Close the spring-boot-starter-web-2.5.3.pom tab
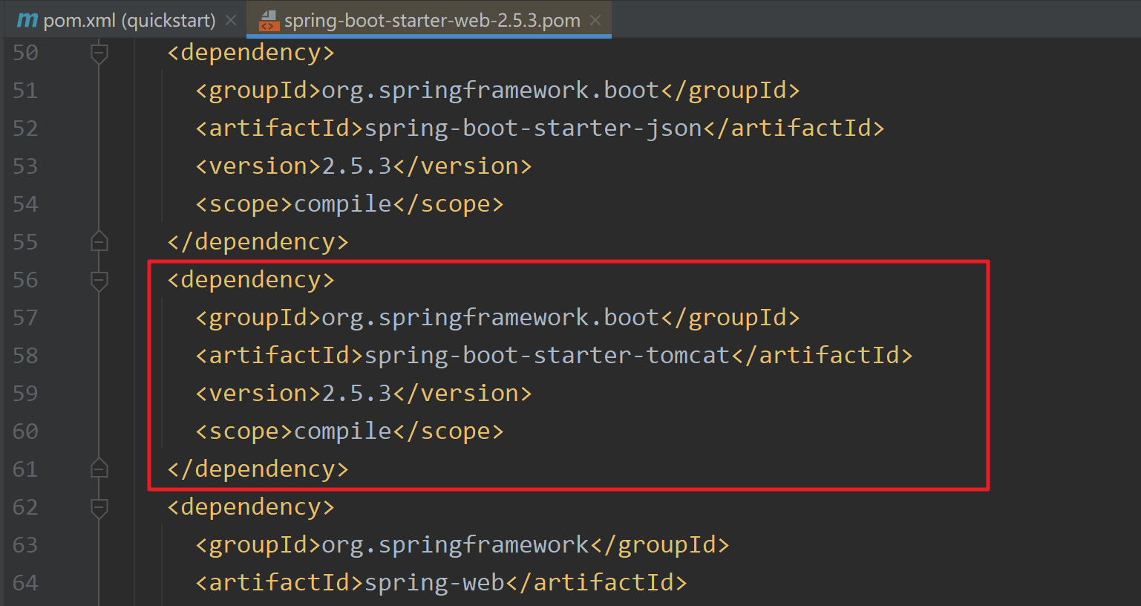1141x606 pixels. [x=595, y=21]
